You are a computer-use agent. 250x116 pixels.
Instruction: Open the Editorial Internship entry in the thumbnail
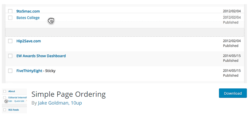17,98
